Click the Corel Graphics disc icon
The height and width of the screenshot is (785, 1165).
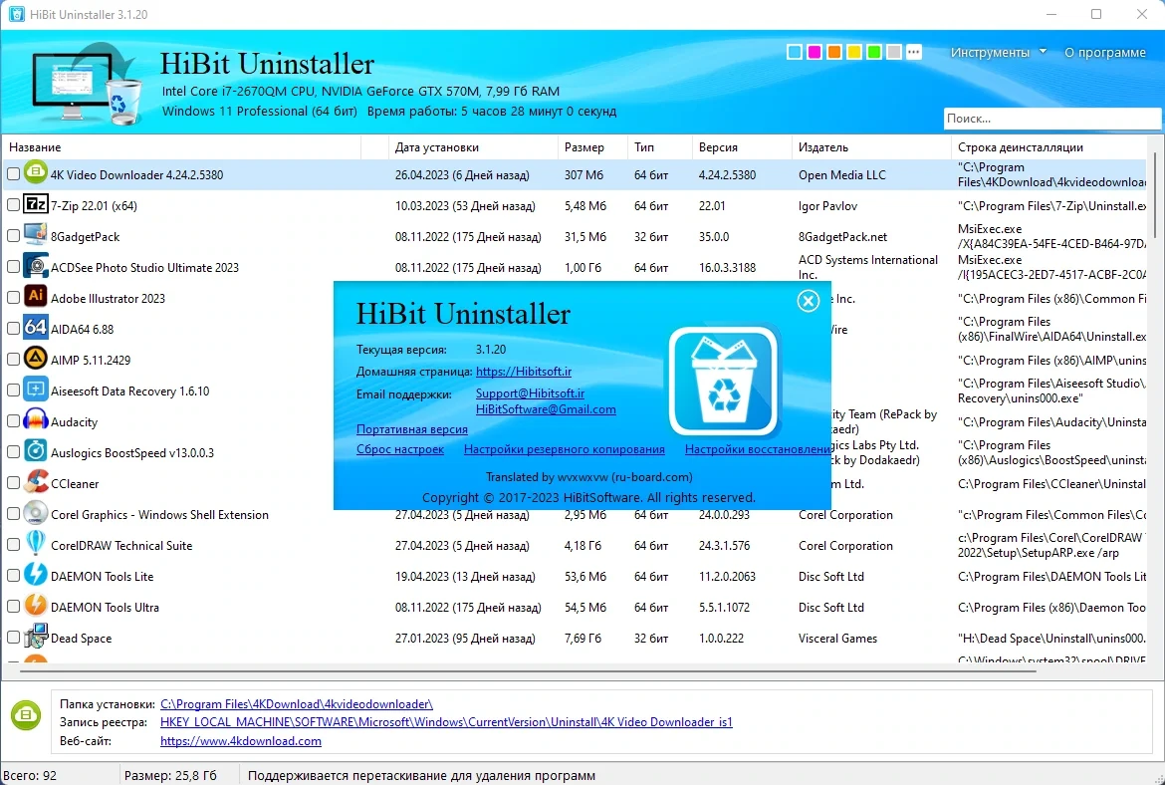(x=35, y=513)
